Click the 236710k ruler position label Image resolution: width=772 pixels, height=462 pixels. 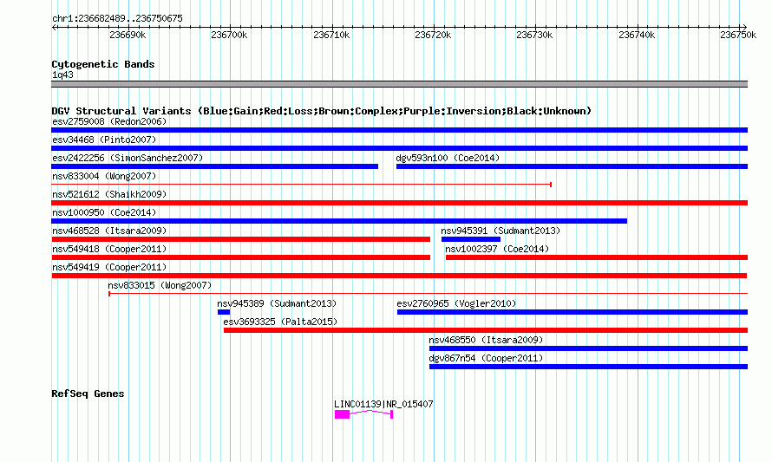coord(331,35)
